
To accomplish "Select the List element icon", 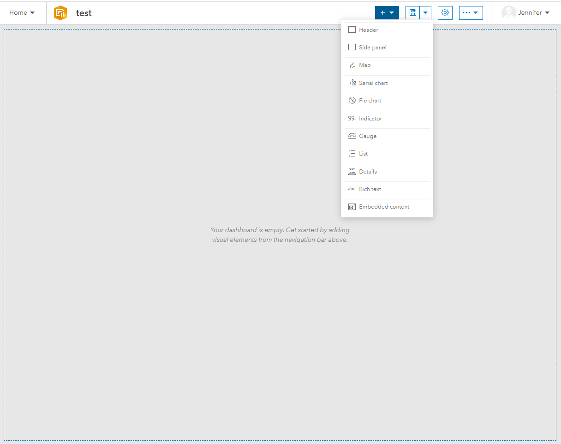I will click(352, 153).
